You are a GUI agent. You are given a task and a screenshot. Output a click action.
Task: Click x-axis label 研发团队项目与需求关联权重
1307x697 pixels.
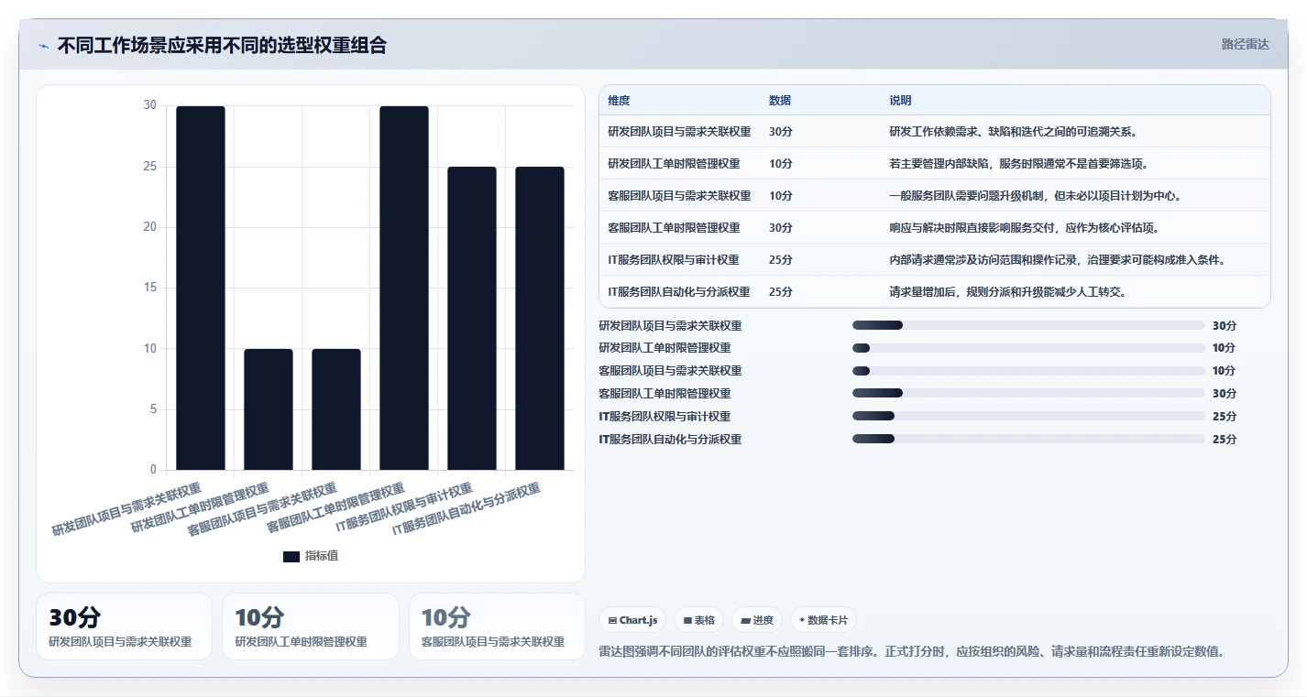pyautogui.click(x=126, y=509)
